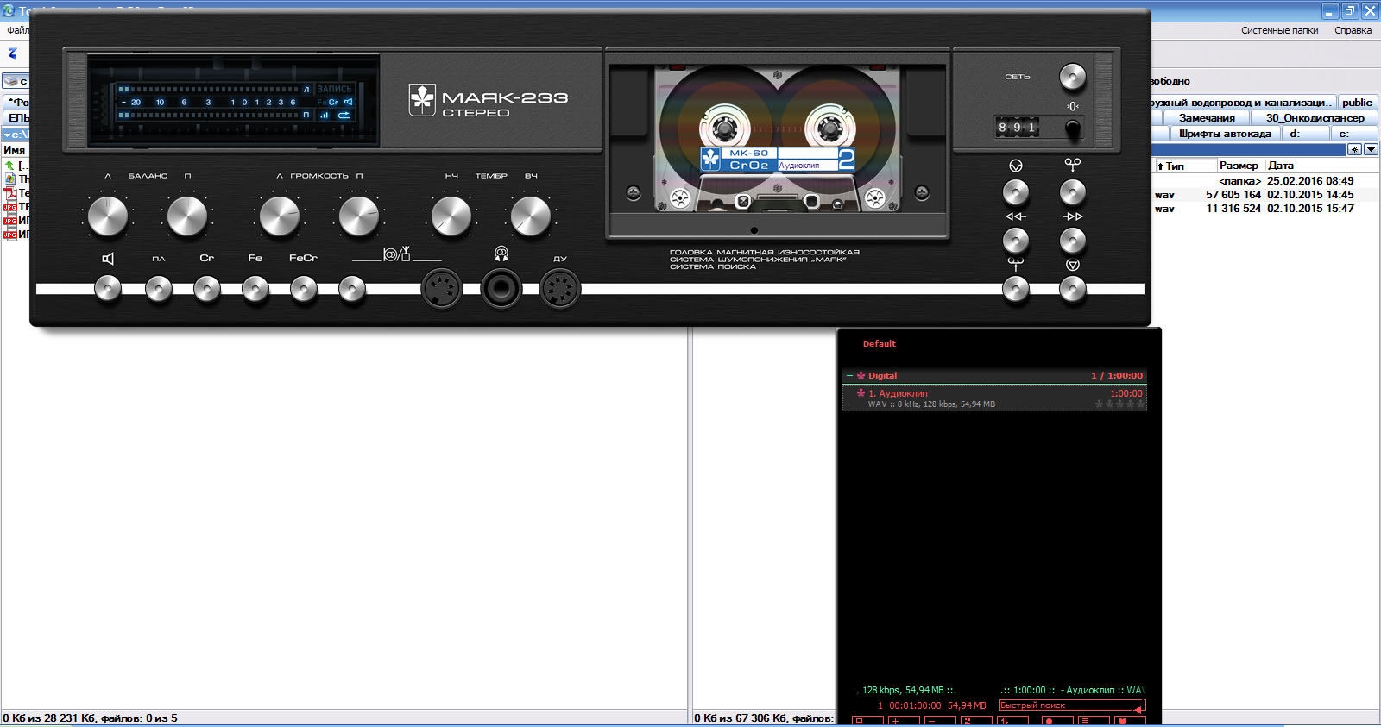Select the wav file sized 57 605 164
The width and height of the screenshot is (1381, 727).
coord(1265,195)
